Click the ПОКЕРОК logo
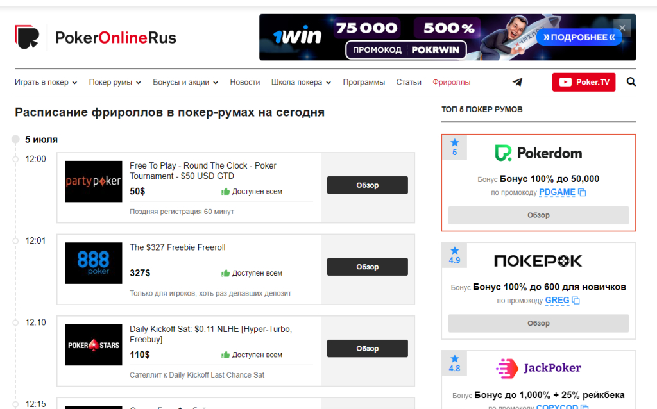The width and height of the screenshot is (657, 409). tap(538, 261)
